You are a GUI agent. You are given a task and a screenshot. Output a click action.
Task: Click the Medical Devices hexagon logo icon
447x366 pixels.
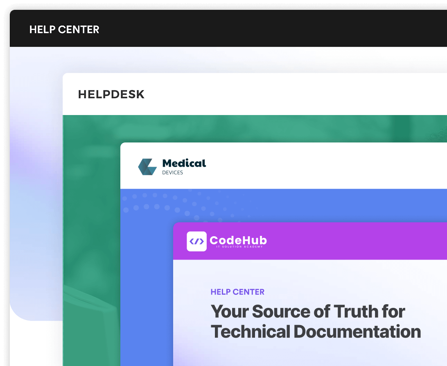(147, 167)
